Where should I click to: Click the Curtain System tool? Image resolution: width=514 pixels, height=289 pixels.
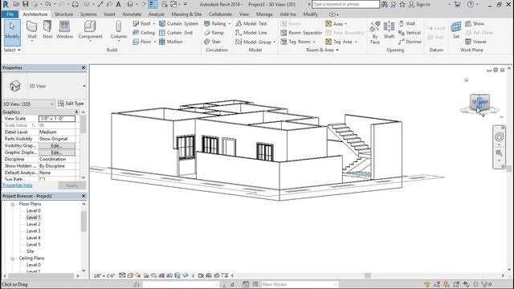coord(178,23)
